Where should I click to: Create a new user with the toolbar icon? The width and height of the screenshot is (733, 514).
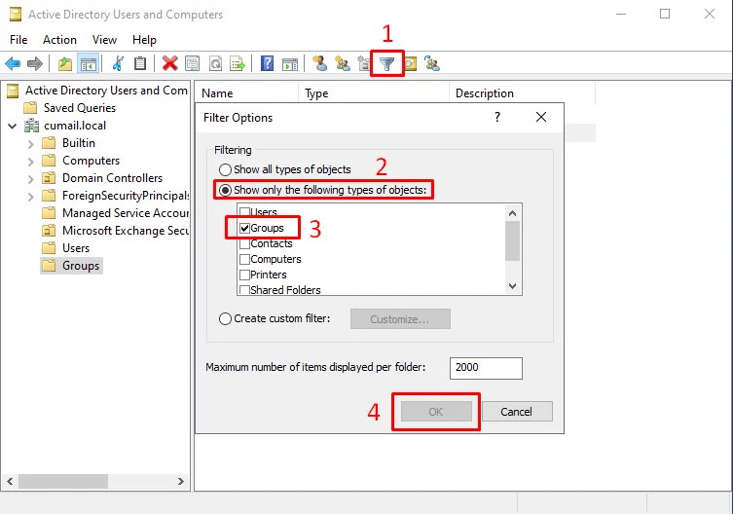tap(319, 63)
